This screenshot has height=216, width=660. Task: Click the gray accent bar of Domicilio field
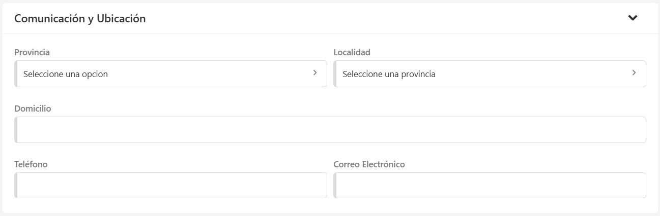coord(16,130)
